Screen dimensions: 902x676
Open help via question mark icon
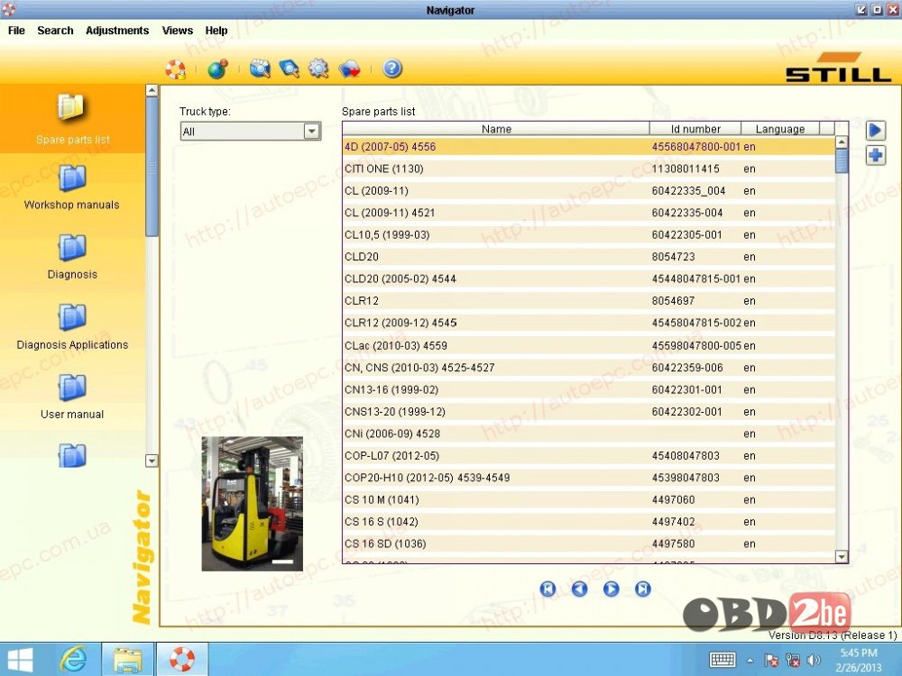[x=391, y=69]
